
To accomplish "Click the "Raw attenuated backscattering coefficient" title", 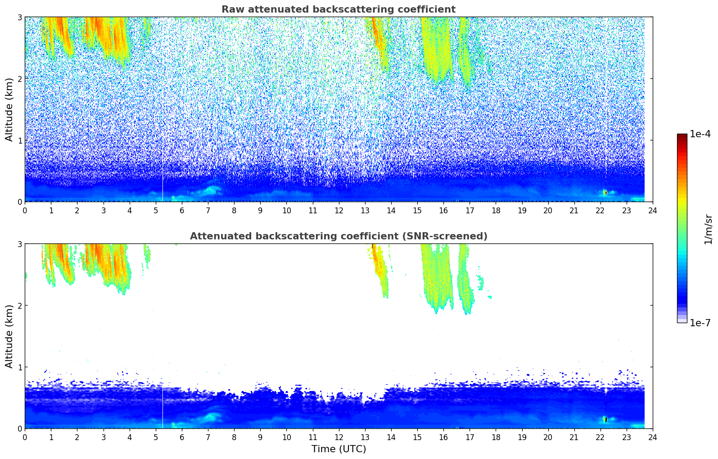I will tap(339, 9).
